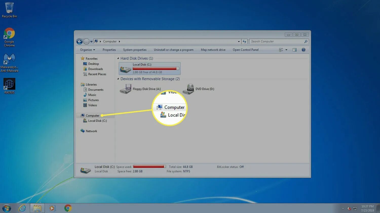Click the blue Help question mark icon

click(303, 50)
